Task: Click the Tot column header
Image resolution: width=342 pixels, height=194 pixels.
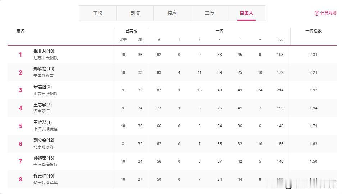Action: [280, 39]
